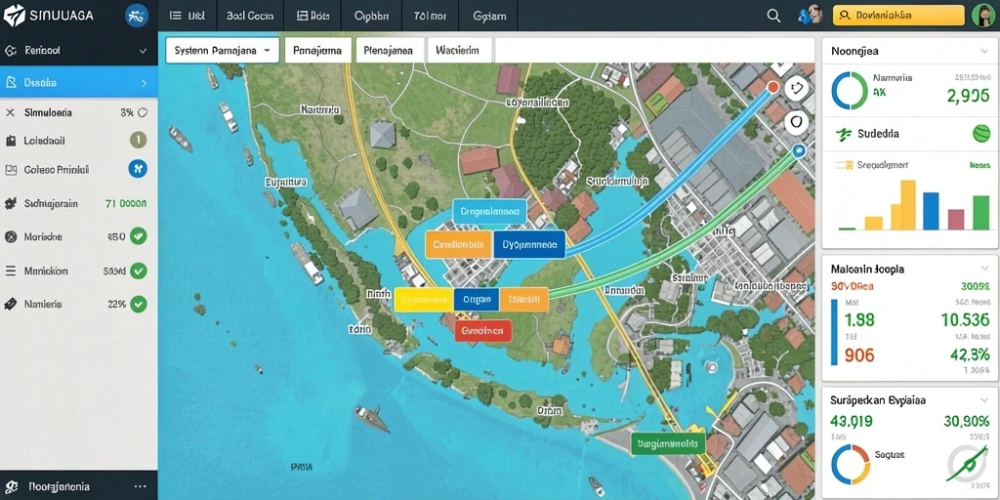Click the three dots in bottom sidebar bar

[x=141, y=486]
